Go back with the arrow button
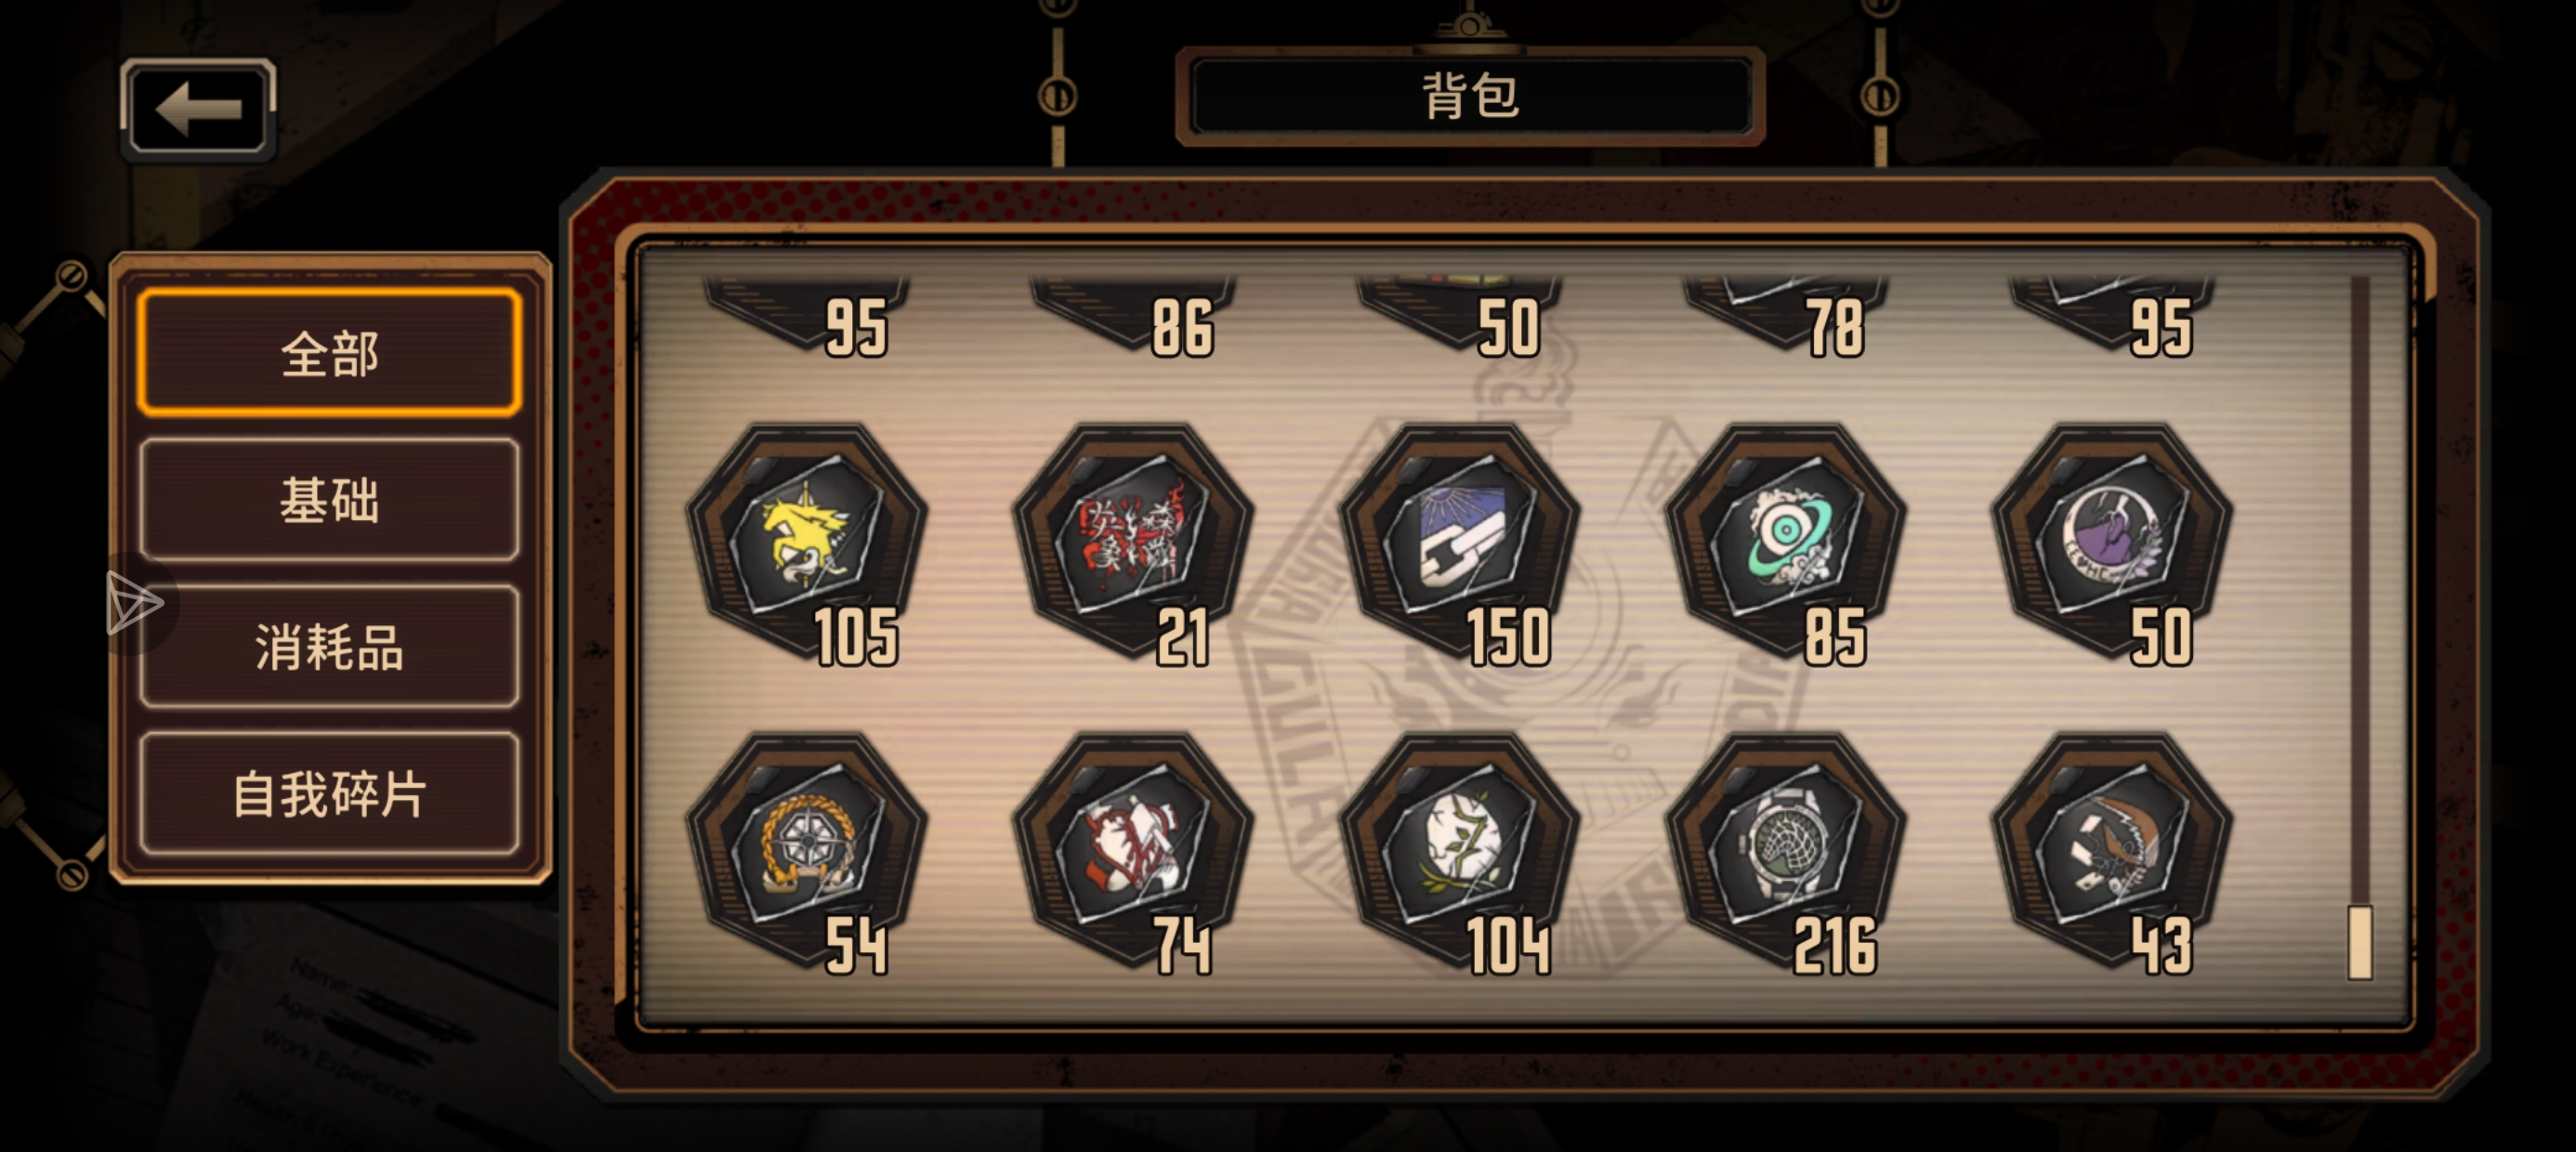Viewport: 2576px width, 1152px height. point(198,109)
